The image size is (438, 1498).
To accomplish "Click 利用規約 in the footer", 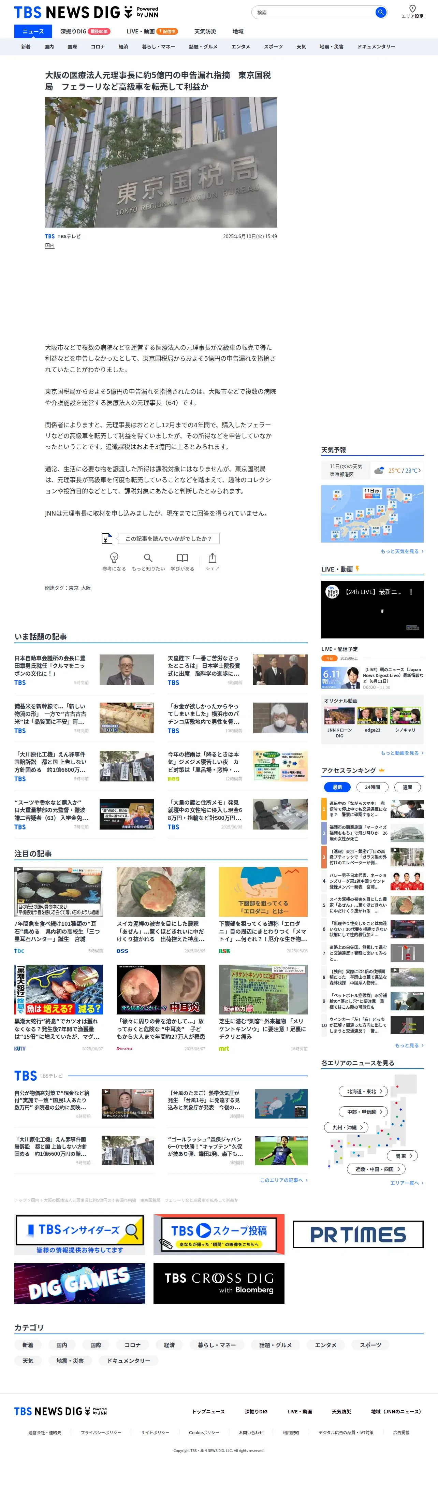I will [x=291, y=1432].
